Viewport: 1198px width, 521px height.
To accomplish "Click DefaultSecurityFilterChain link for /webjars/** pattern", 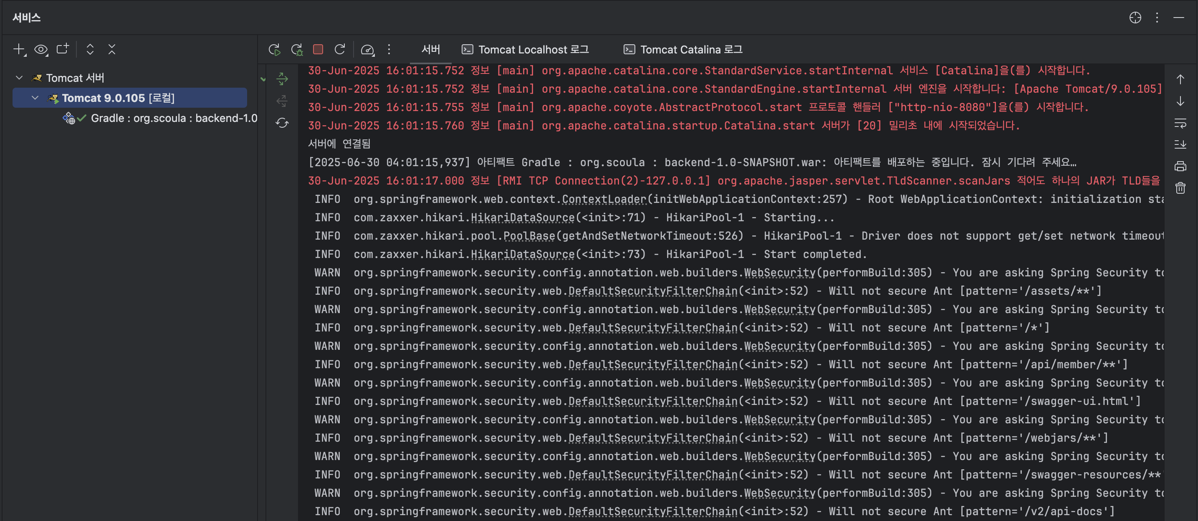I will click(x=653, y=438).
